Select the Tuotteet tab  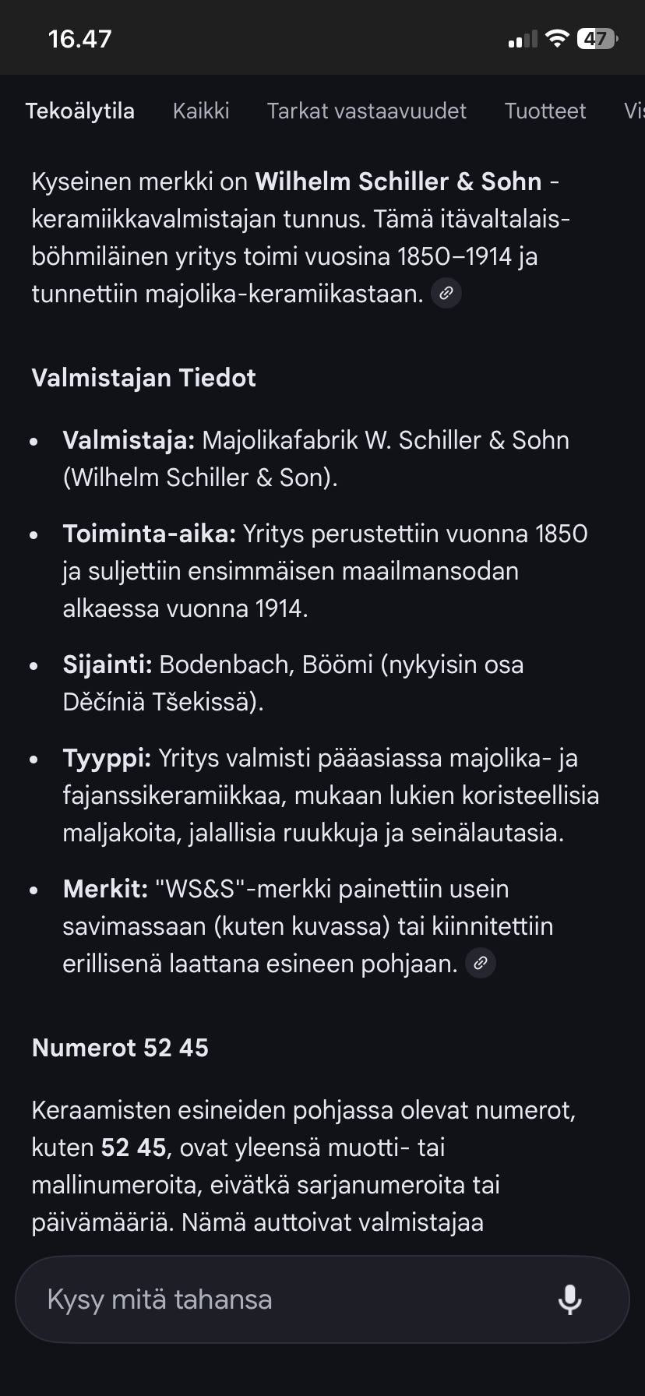tap(545, 111)
